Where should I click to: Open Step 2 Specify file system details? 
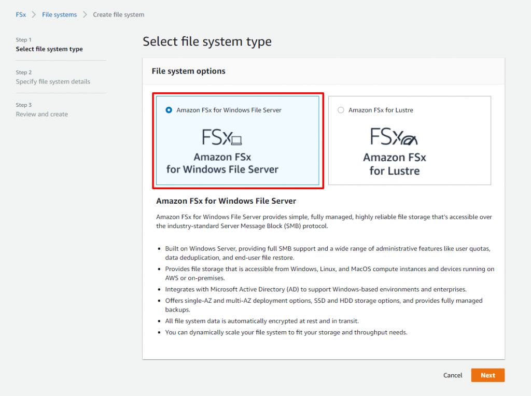pyautogui.click(x=53, y=81)
